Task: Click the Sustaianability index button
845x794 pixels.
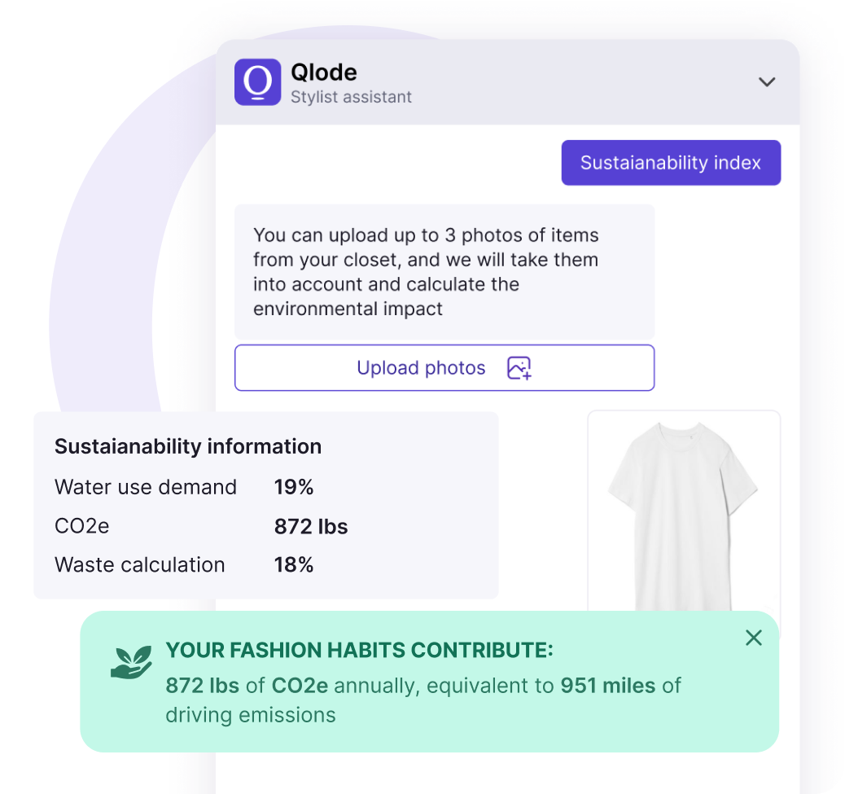Action: point(671,163)
